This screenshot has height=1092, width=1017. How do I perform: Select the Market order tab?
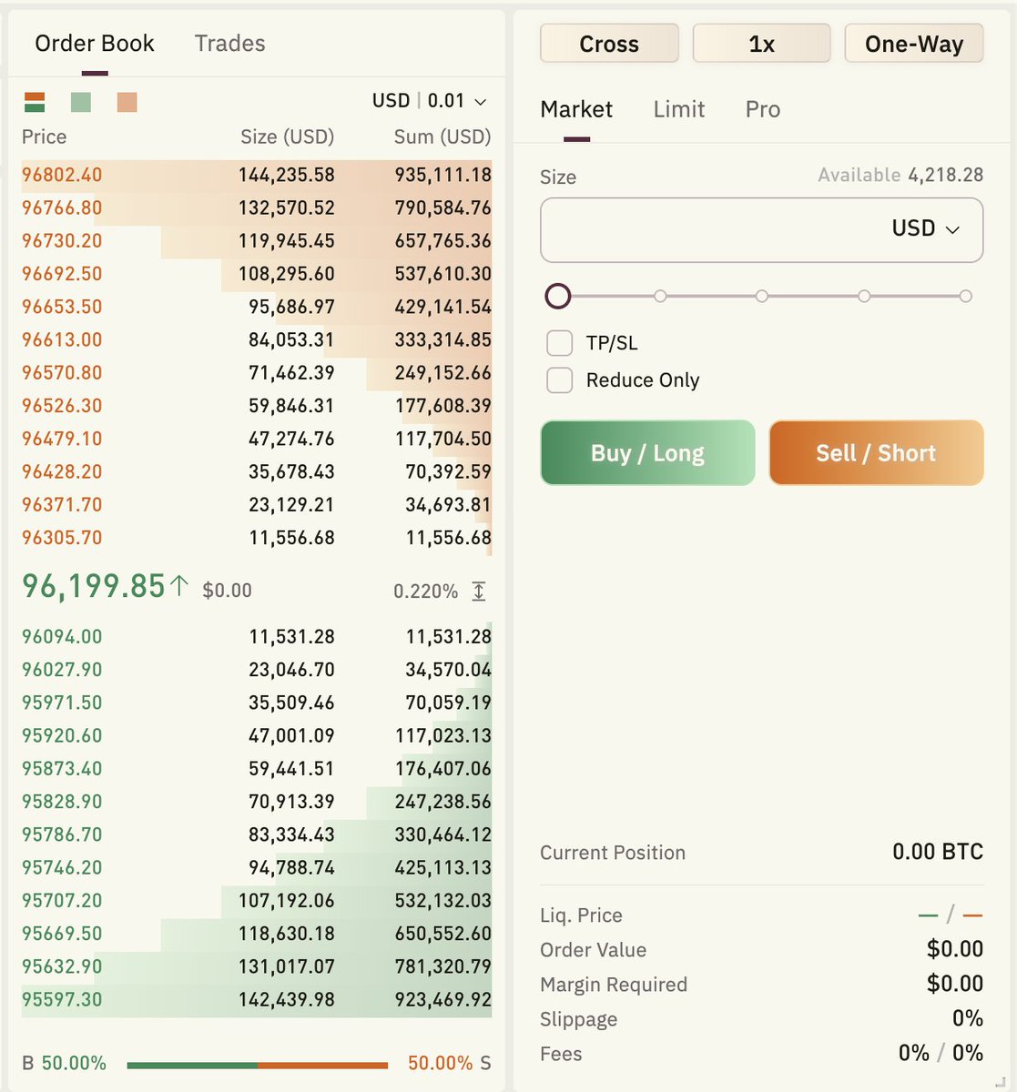576,109
